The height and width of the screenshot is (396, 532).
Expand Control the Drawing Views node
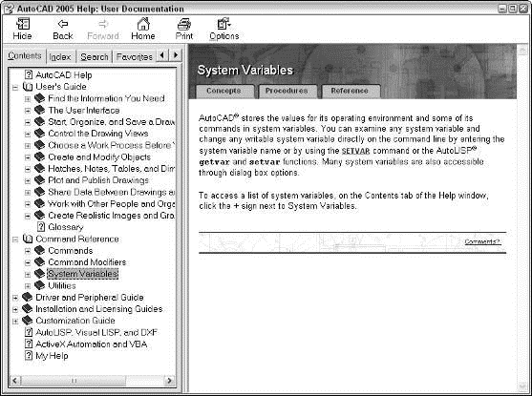tap(28, 134)
